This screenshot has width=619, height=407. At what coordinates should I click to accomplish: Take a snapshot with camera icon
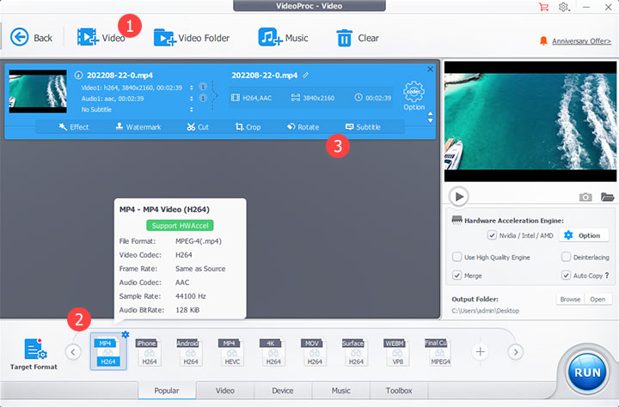tap(585, 197)
